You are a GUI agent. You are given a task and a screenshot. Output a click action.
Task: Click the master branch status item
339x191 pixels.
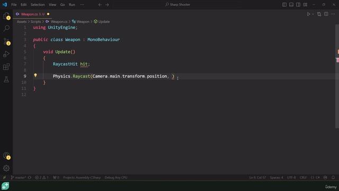(18, 177)
